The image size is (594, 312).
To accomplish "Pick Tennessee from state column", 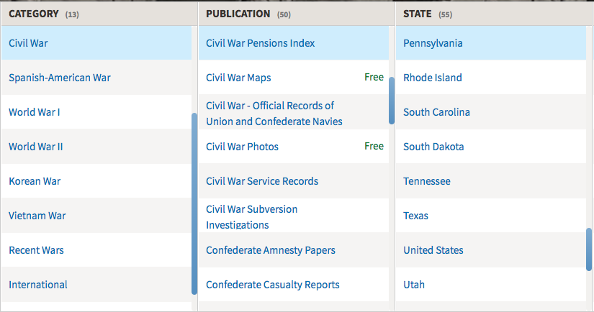I will (491, 180).
